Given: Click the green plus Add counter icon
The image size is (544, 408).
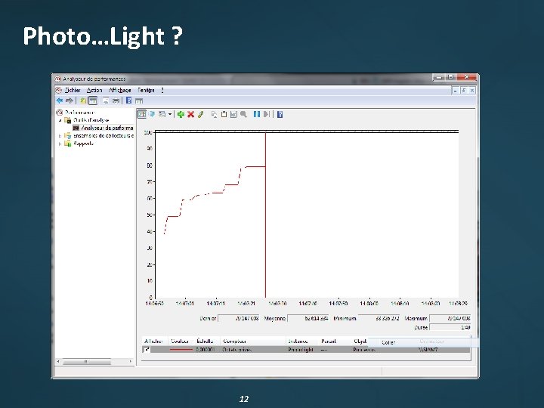Looking at the screenshot, I should pyautogui.click(x=181, y=114).
